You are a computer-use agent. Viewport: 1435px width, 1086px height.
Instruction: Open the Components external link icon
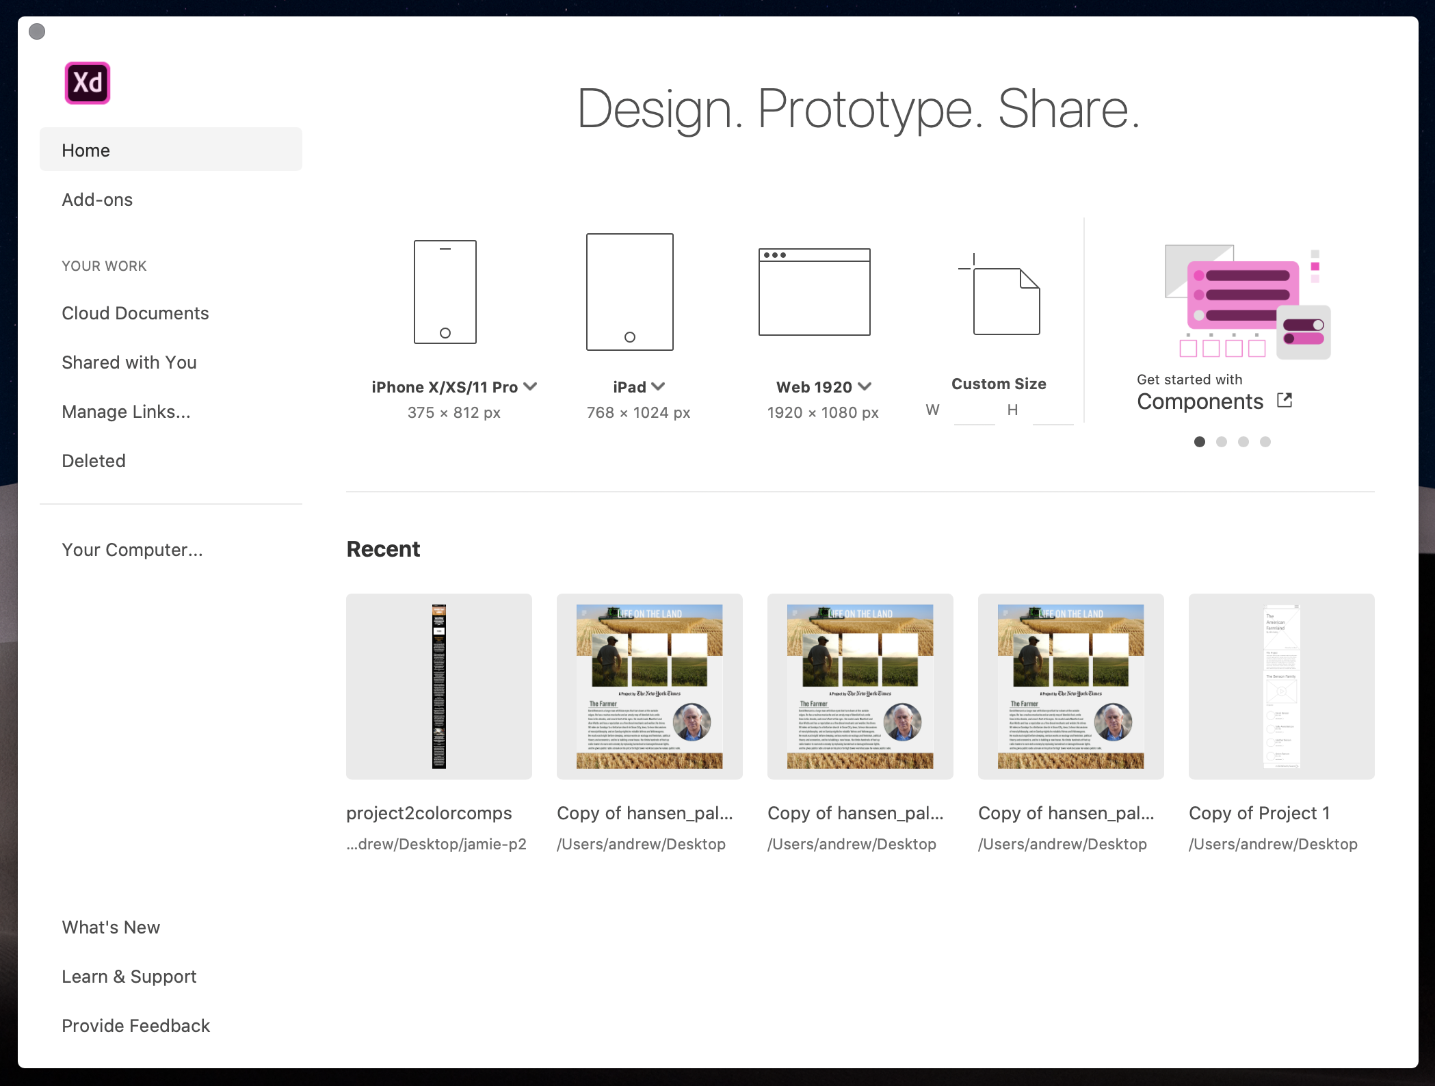[x=1285, y=401]
